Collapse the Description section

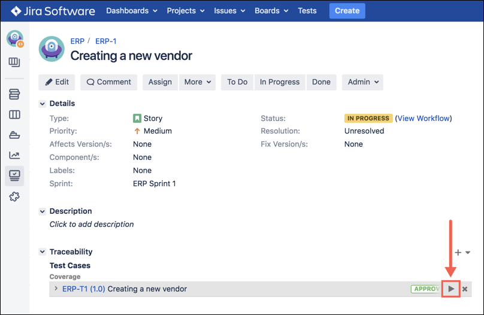43,211
